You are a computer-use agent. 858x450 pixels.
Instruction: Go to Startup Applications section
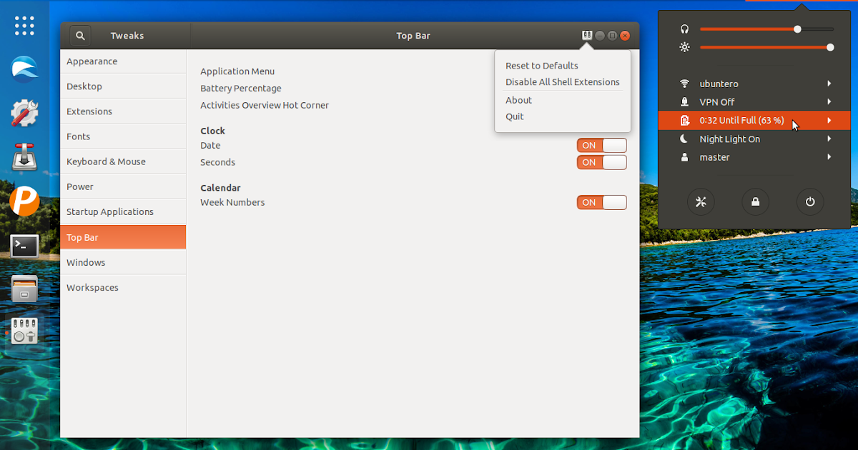point(123,211)
